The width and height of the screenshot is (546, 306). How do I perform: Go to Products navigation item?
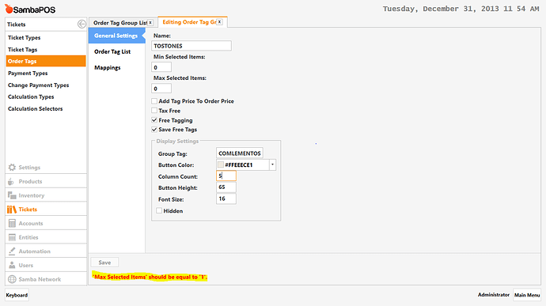[x=46, y=181]
